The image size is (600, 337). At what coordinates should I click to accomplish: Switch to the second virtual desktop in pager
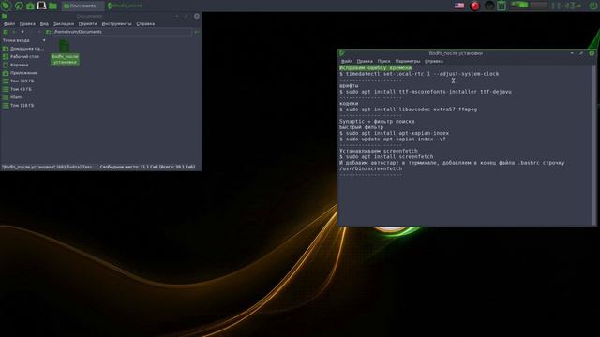(538, 6)
